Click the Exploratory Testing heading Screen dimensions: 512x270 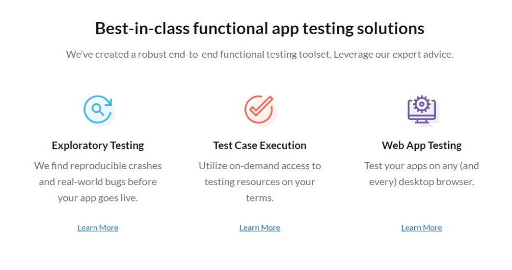tap(98, 145)
